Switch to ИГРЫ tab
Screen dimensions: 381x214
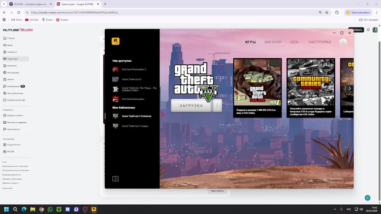click(250, 42)
